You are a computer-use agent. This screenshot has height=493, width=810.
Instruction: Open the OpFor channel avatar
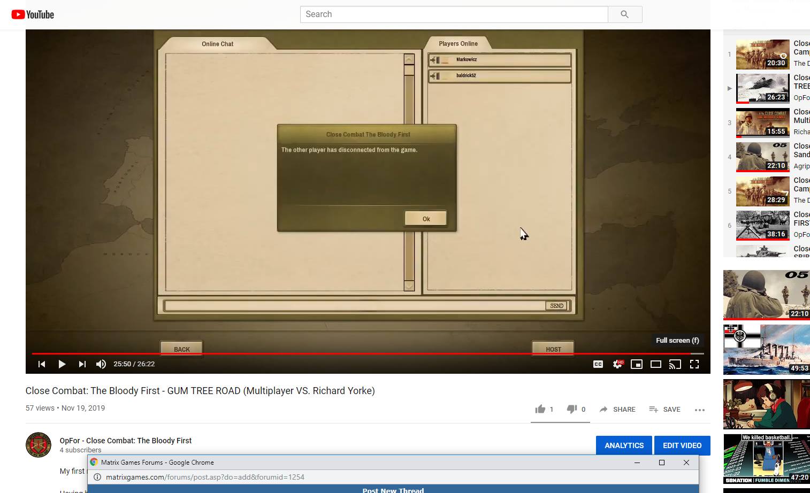(39, 445)
